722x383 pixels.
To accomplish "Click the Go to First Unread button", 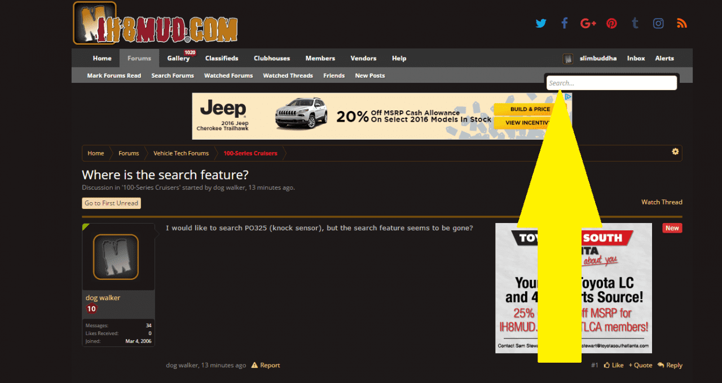I will 111,203.
